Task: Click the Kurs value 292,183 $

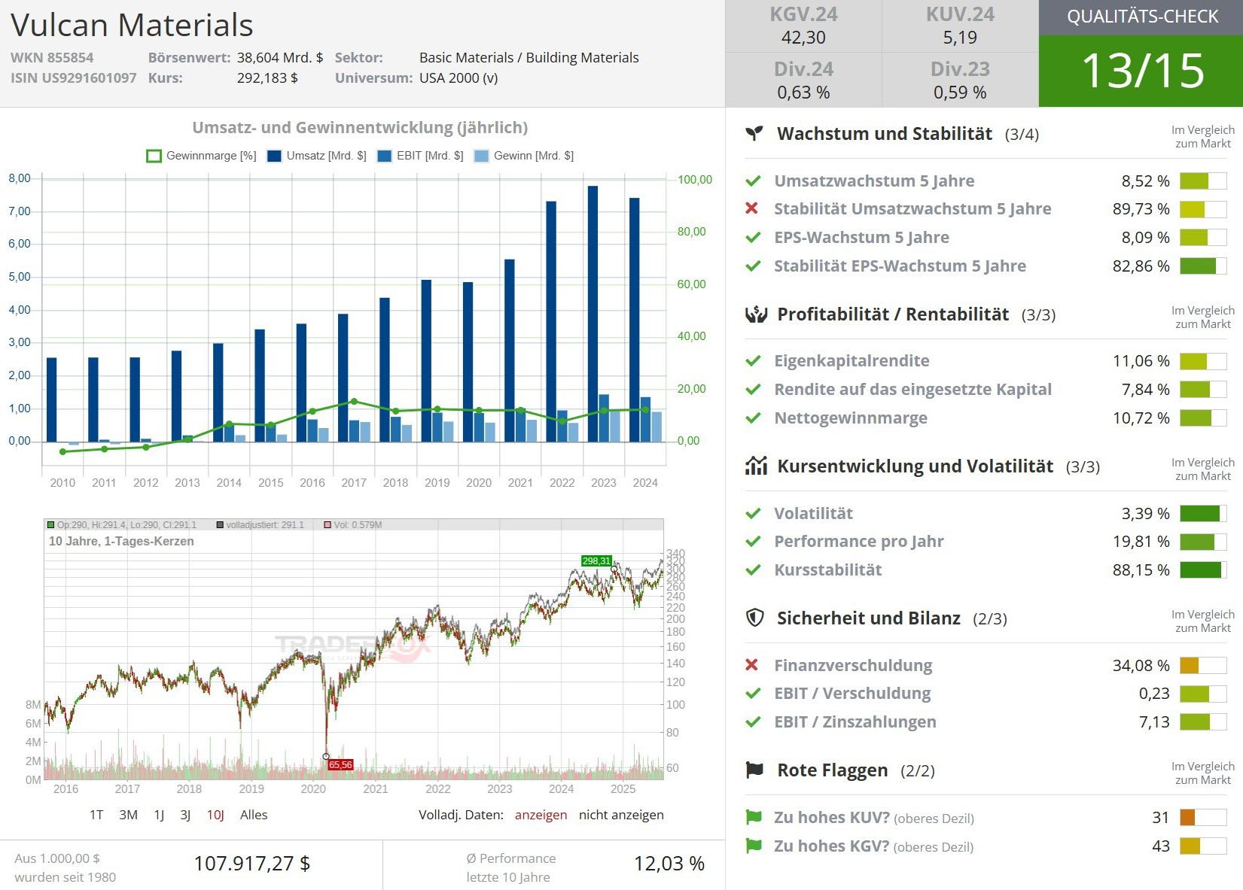Action: 267,78
